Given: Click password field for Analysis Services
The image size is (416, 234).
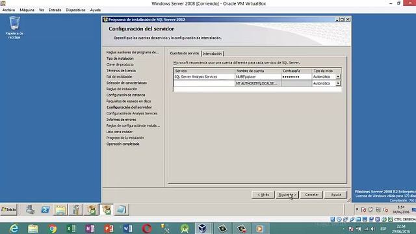Looking at the screenshot, I should [296, 77].
